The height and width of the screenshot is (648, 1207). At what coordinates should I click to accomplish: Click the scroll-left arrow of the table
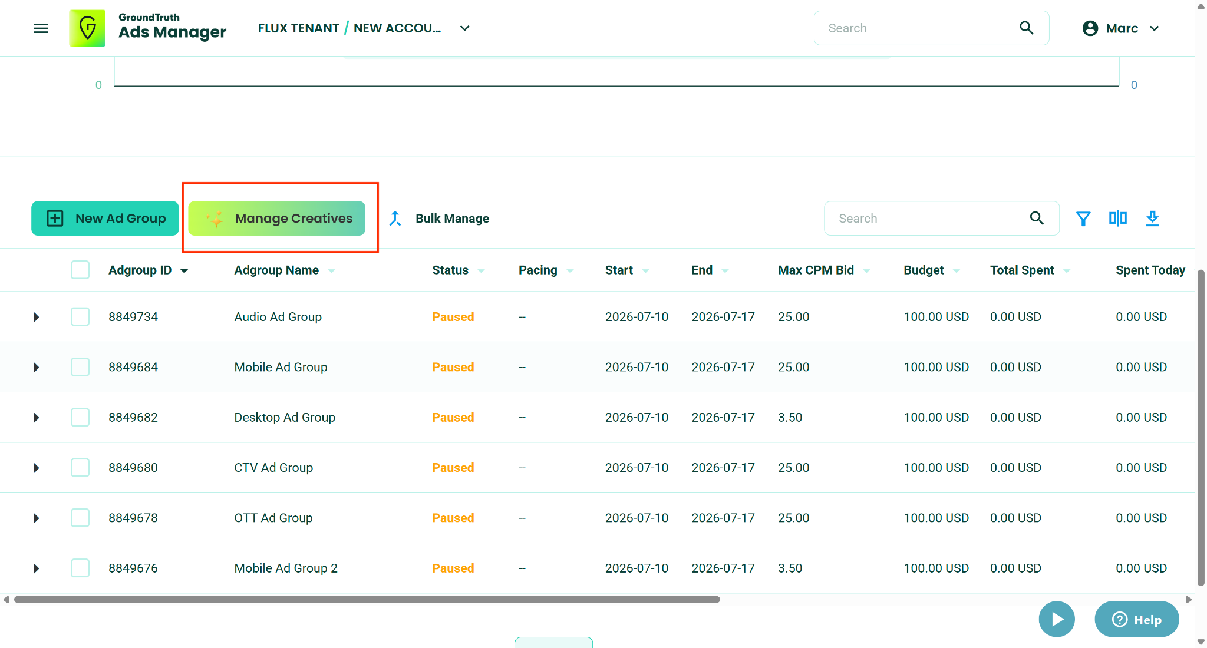6,600
